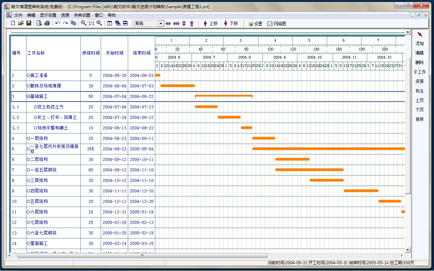Open a file with the folder icon

pos(21,23)
